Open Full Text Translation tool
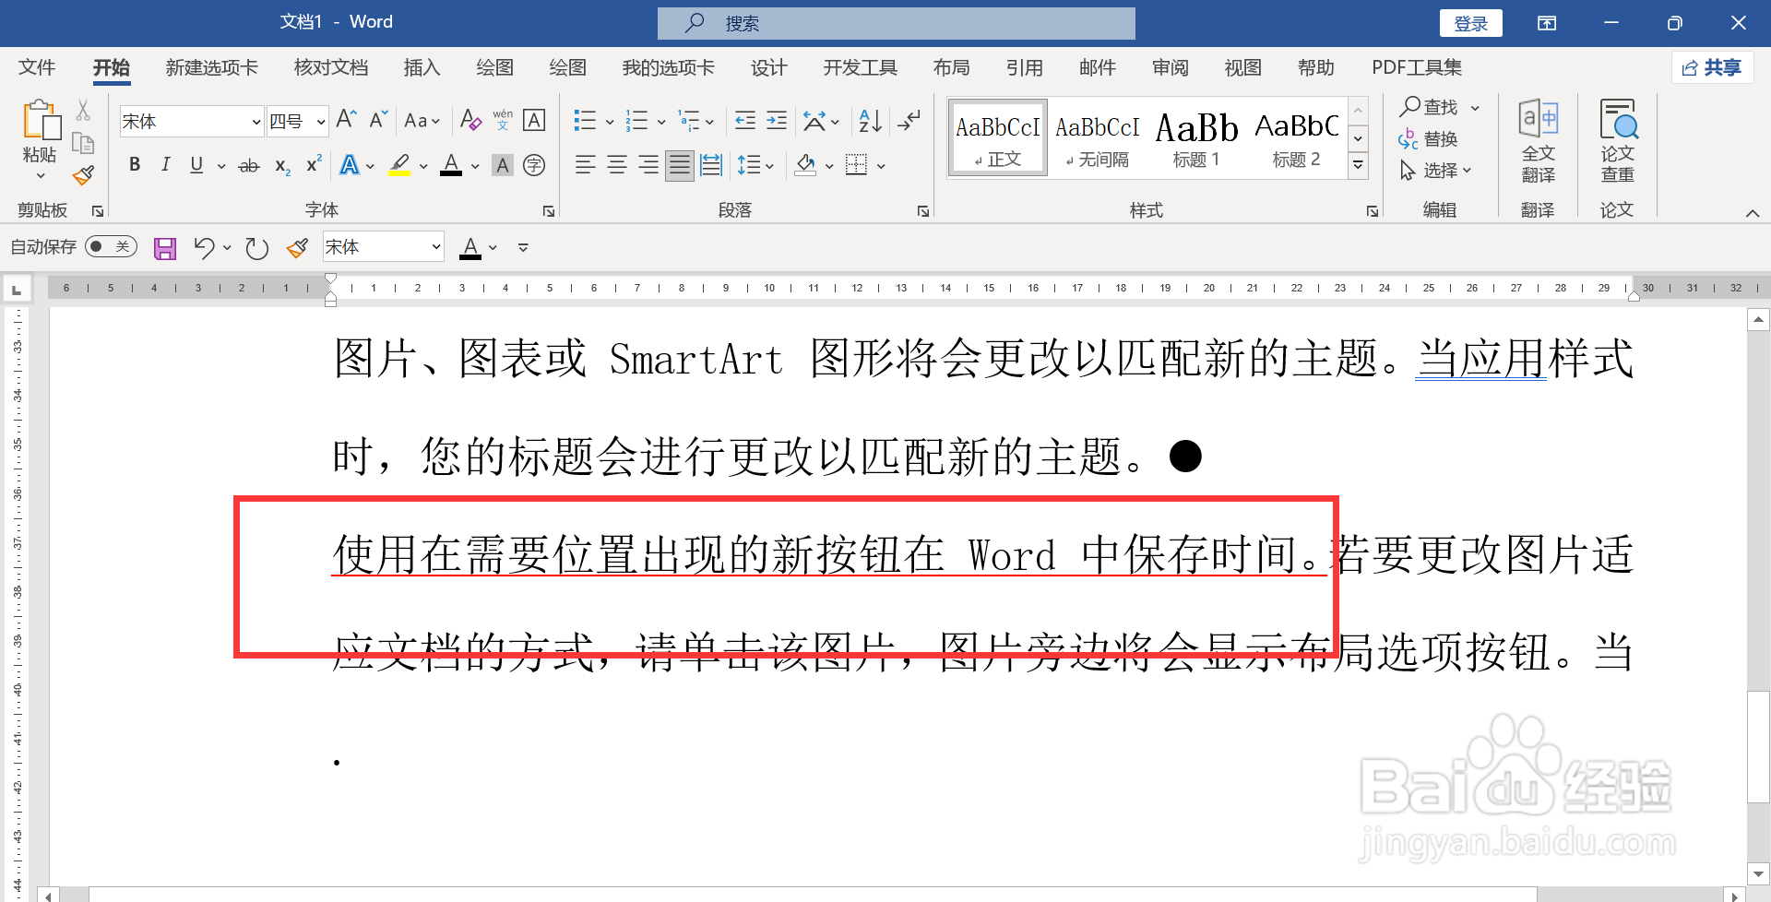This screenshot has height=902, width=1771. 1538,141
